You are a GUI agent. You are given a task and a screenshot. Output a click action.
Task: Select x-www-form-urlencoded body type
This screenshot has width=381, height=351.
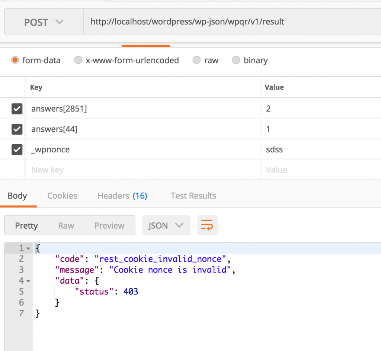[78, 60]
